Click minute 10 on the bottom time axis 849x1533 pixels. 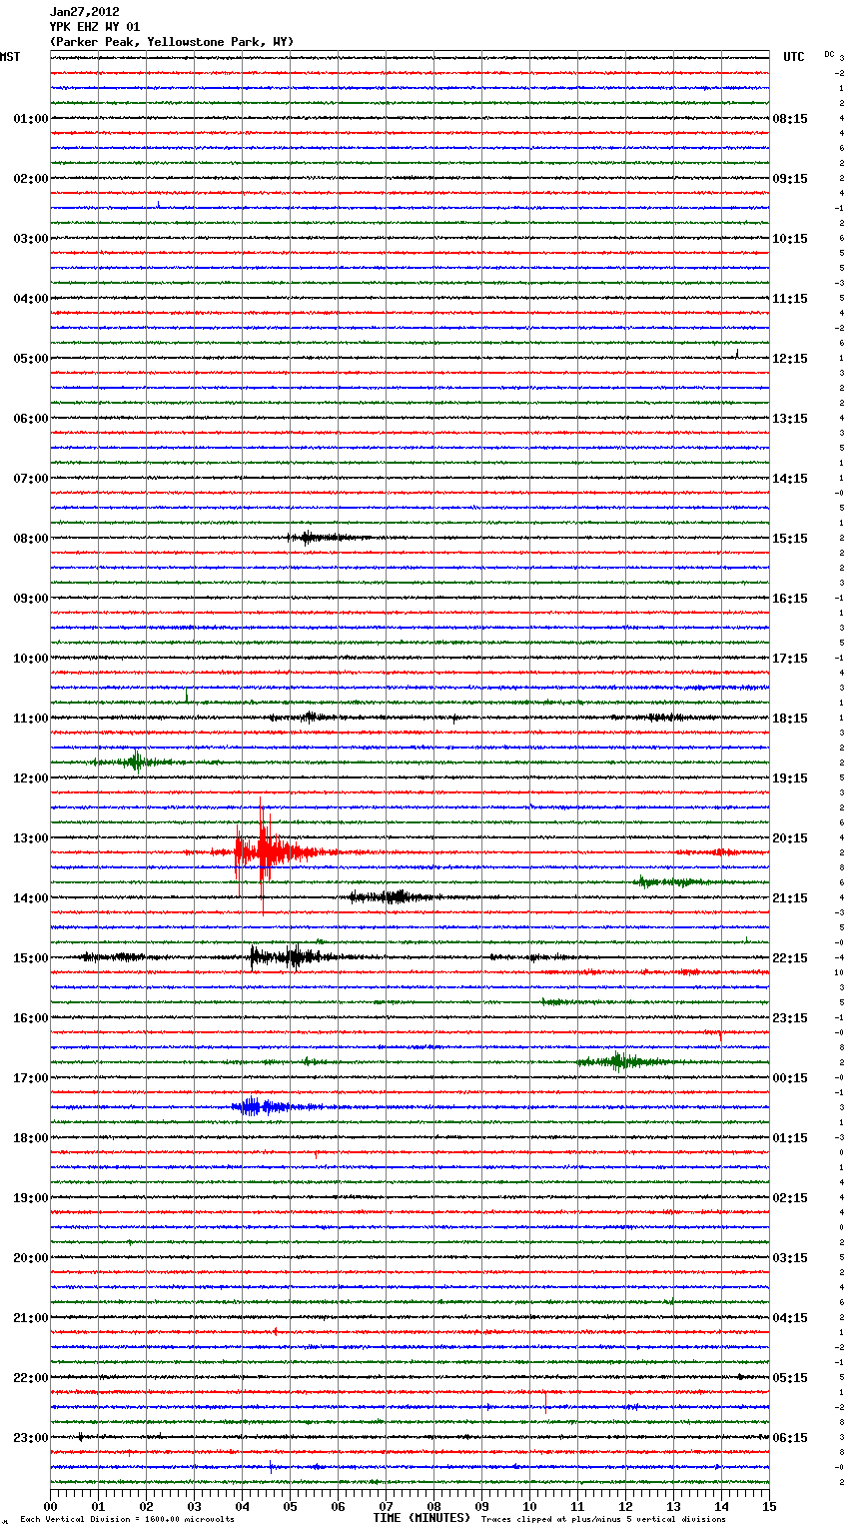[529, 1506]
